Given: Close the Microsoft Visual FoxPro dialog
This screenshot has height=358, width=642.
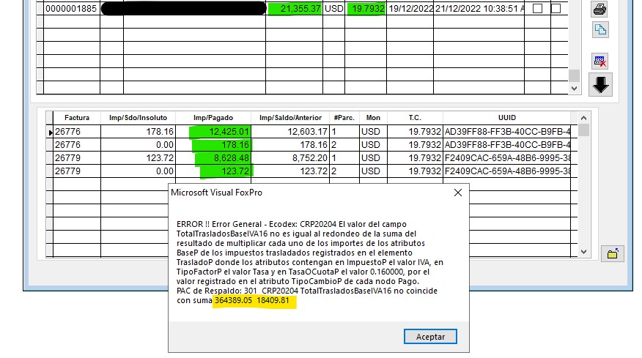Looking at the screenshot, I should pos(458,193).
